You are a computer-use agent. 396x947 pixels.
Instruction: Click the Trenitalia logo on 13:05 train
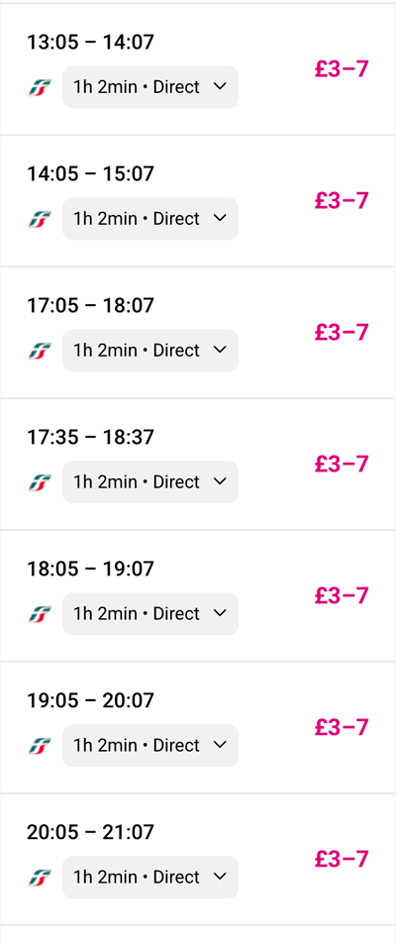point(40,87)
